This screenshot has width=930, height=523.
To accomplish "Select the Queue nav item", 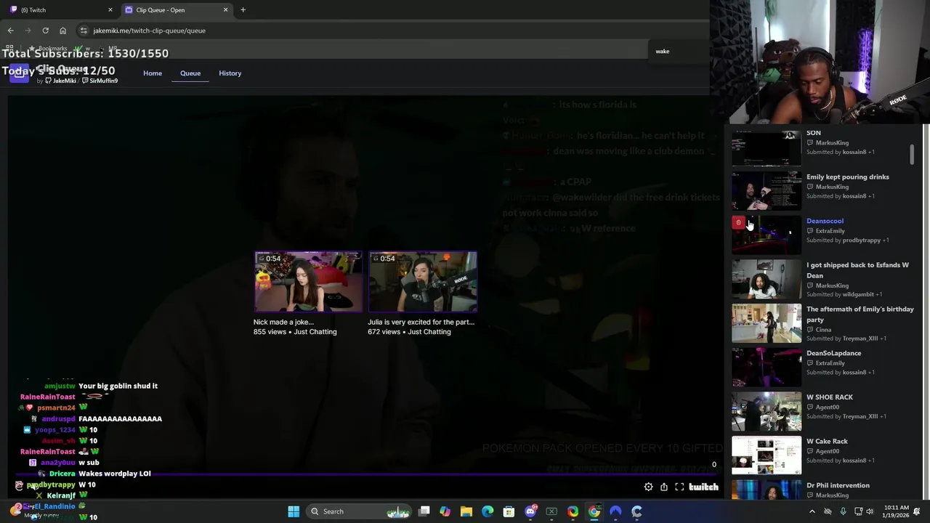I will pyautogui.click(x=190, y=73).
